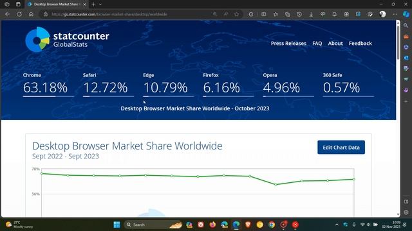Open Google Chrome from the taskbar
This screenshot has width=412, height=231.
pos(272,225)
